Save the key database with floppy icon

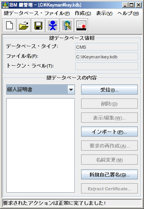[x=38, y=25]
